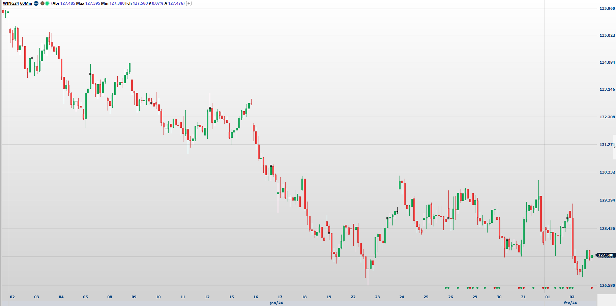This screenshot has width=616, height=306.
Task: Click the WING24 ticker symbol label
Action: pyautogui.click(x=10, y=3)
